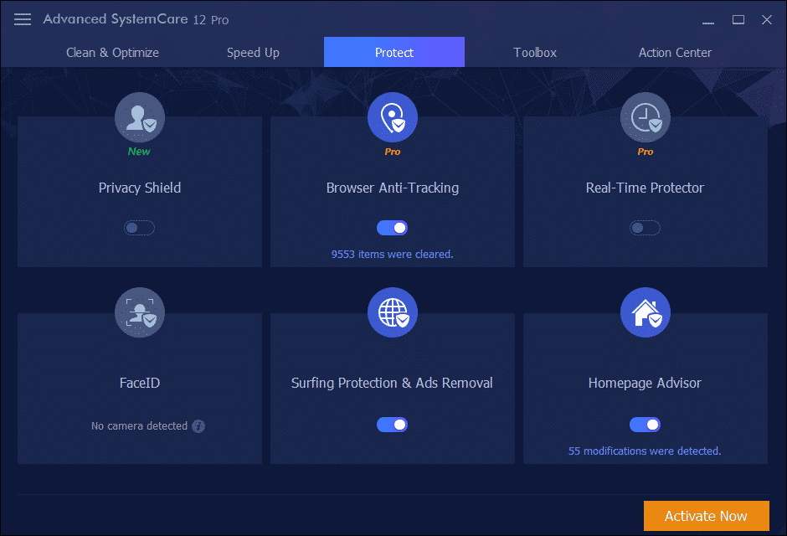The width and height of the screenshot is (787, 536).
Task: Click the No camera detected text
Action: (x=139, y=426)
